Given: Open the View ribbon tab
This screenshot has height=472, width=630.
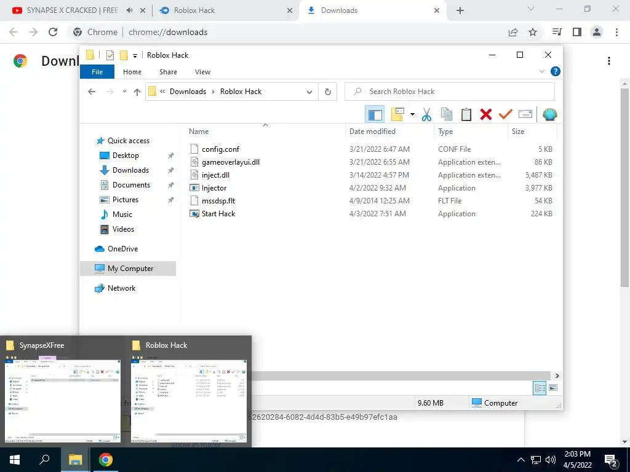Looking at the screenshot, I should point(202,72).
